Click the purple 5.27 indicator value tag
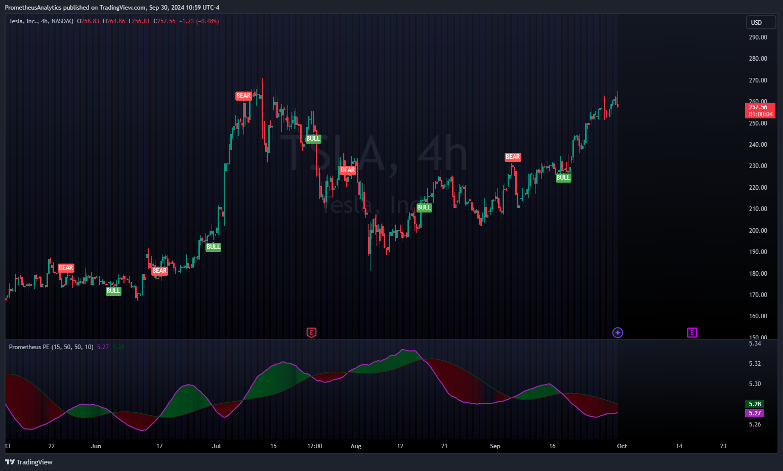 (755, 413)
